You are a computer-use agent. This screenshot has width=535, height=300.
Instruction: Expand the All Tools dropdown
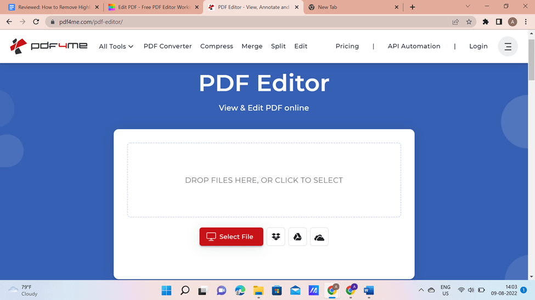pos(116,47)
